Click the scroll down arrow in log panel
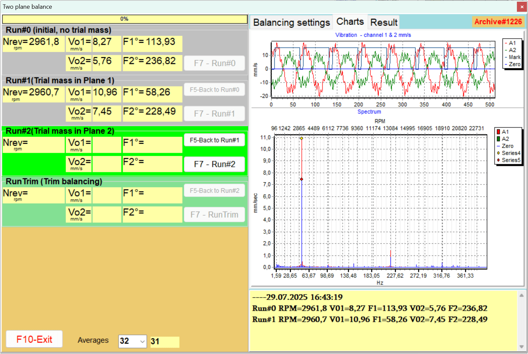The height and width of the screenshot is (354, 528). tap(521, 347)
